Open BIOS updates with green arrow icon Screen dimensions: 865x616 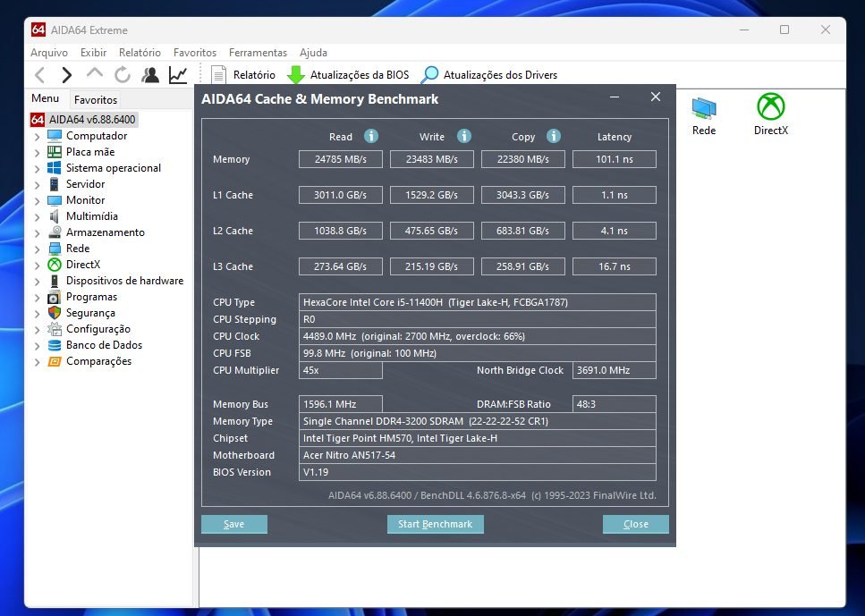[295, 75]
